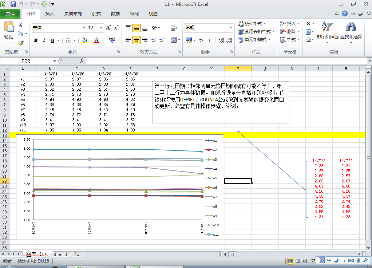Click the Save icon in quick access toolbar
The height and width of the screenshot is (268, 372).
coord(13,4)
